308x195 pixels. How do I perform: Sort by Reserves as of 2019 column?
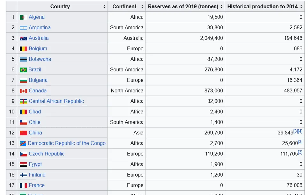pos(221,7)
